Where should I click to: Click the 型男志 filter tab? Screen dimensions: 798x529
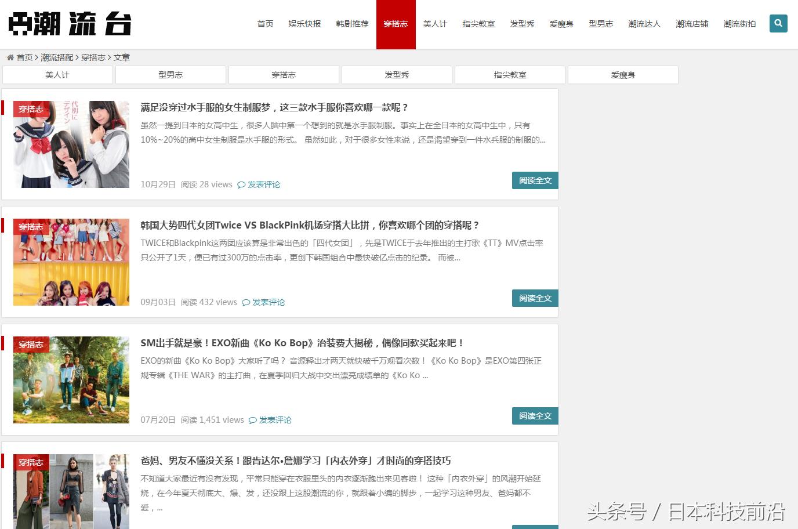click(x=171, y=74)
